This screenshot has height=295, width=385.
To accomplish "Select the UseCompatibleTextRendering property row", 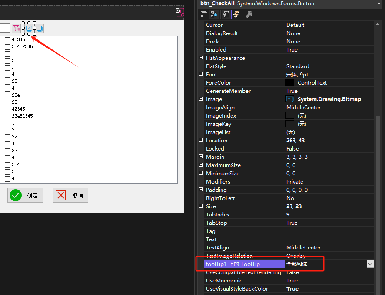I will pos(289,272).
